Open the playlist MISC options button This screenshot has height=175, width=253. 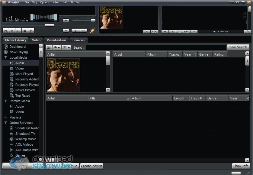tap(187, 31)
